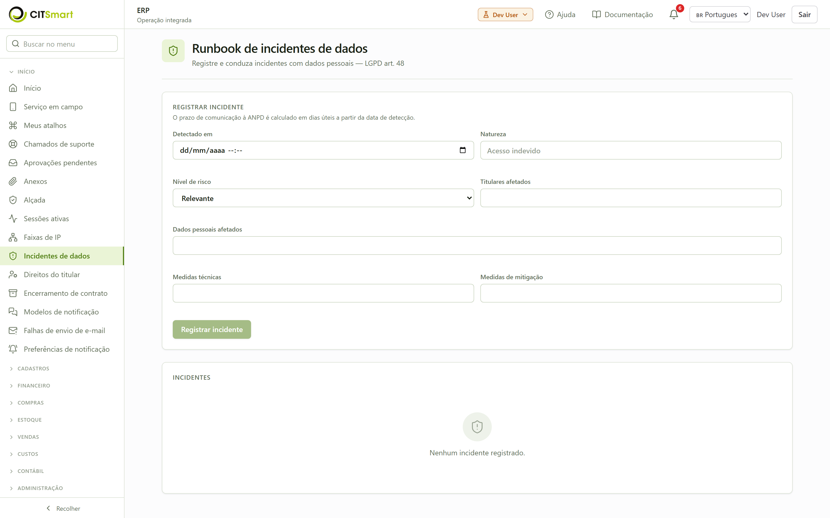Click the Preferências de notificação bell icon
The image size is (830, 518).
pyautogui.click(x=13, y=349)
